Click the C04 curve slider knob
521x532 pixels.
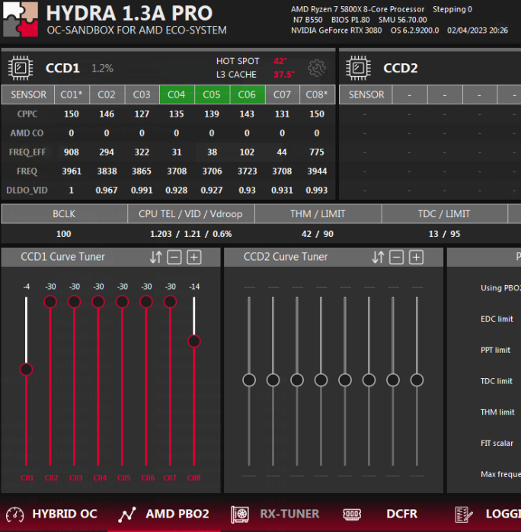point(98,302)
